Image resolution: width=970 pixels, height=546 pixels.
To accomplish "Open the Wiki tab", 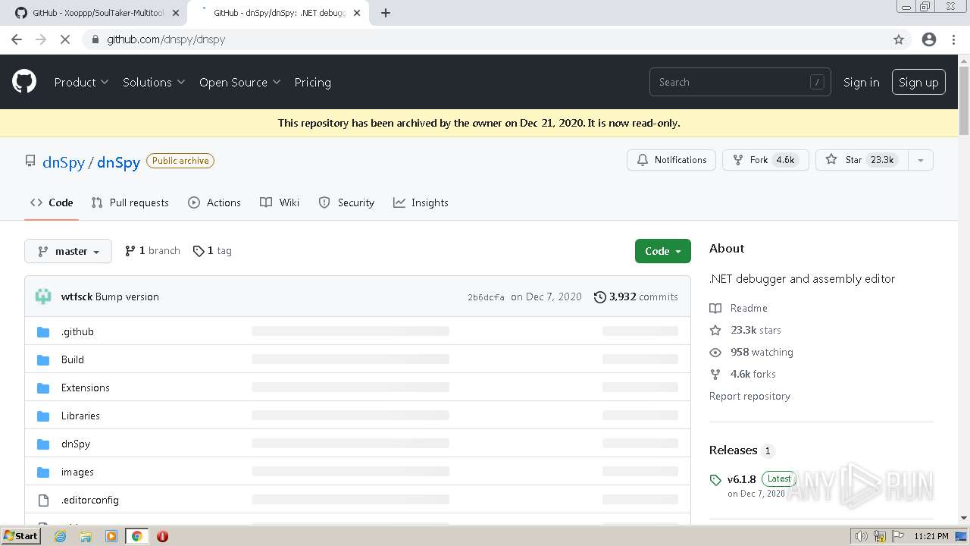I will pos(280,202).
